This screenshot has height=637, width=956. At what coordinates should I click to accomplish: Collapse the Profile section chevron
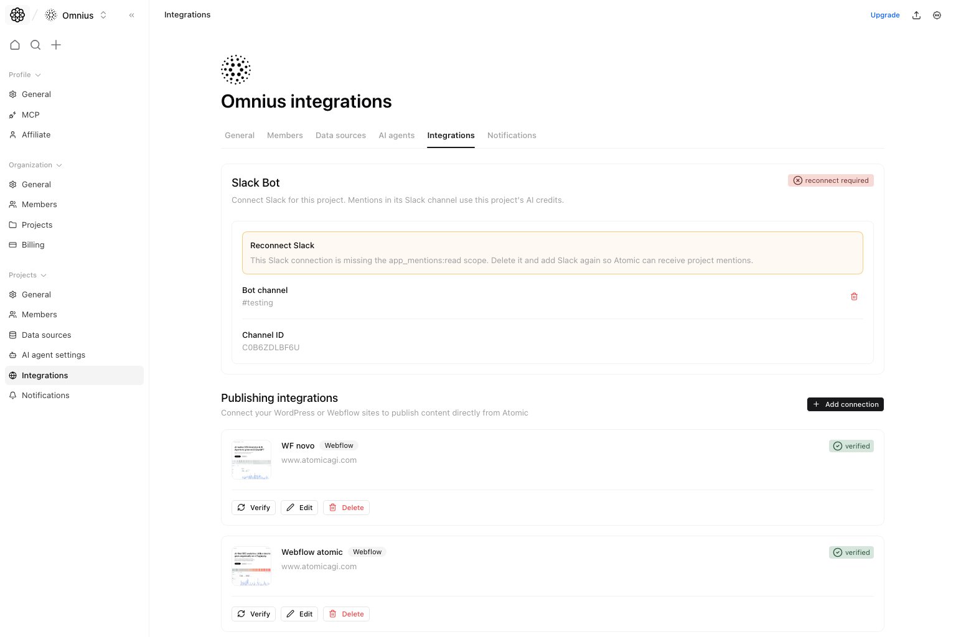pos(38,75)
